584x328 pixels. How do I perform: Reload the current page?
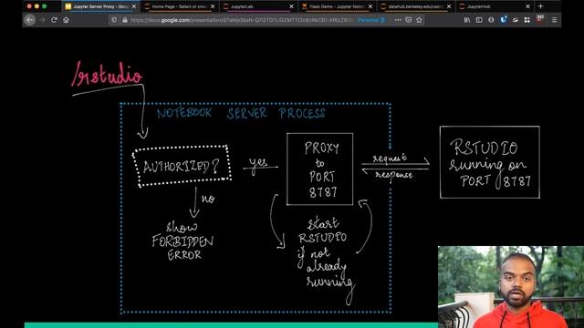click(x=54, y=20)
